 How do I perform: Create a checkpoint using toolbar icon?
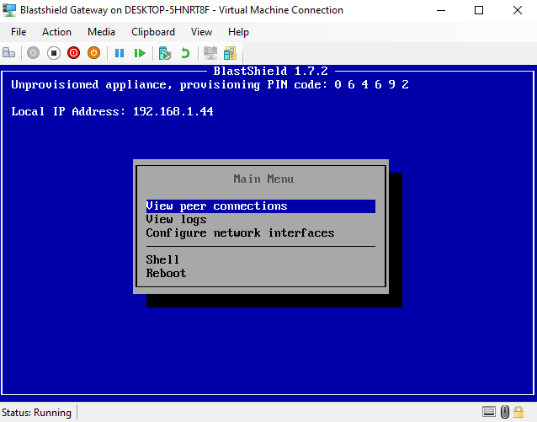click(x=165, y=52)
